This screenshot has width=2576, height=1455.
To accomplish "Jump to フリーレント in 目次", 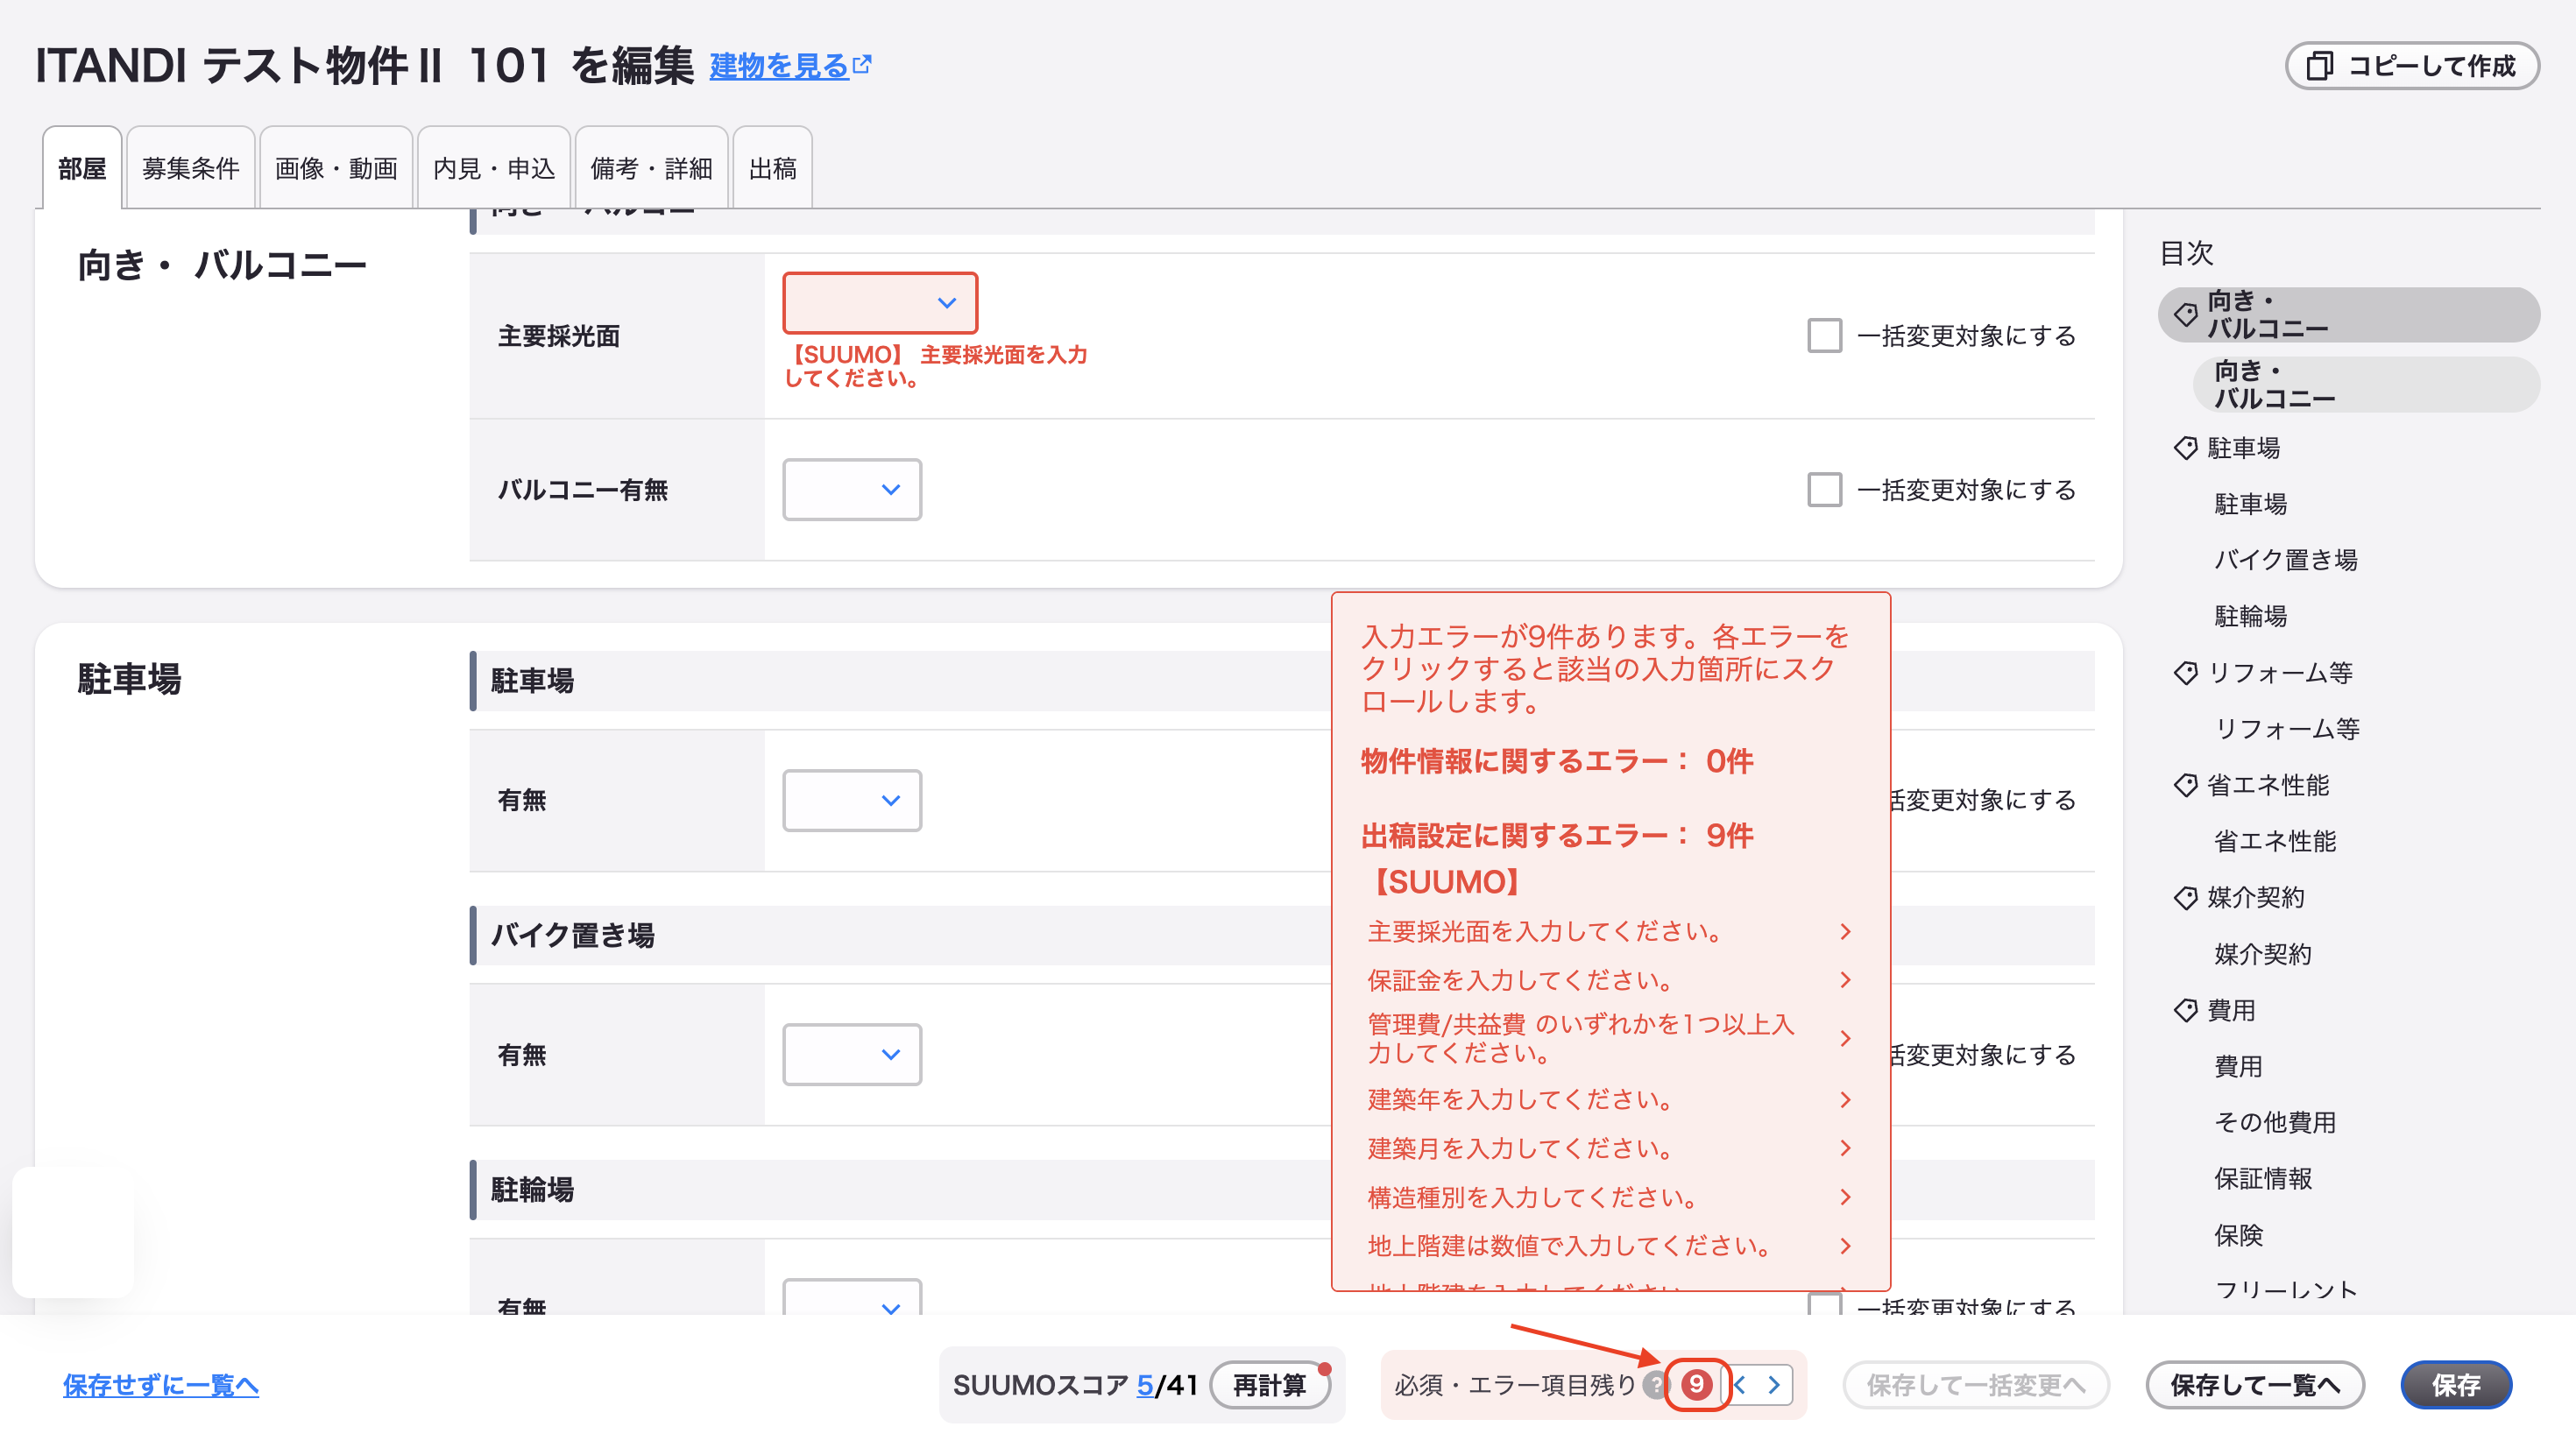I will coord(2286,1289).
